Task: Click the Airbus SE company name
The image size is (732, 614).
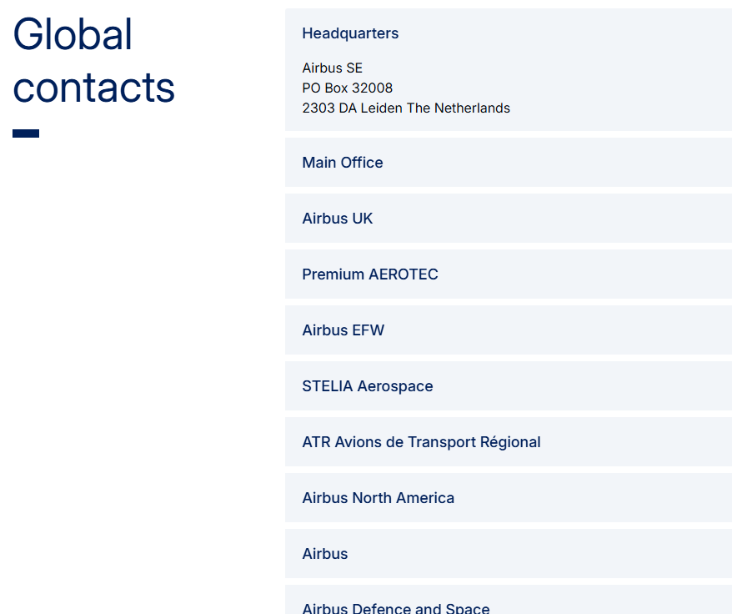Action: click(x=333, y=68)
